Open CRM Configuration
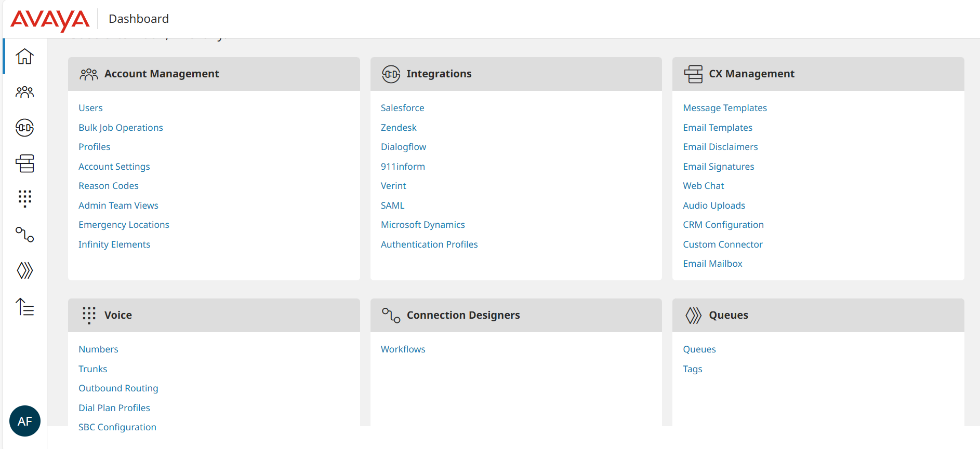The height and width of the screenshot is (449, 980). click(723, 225)
